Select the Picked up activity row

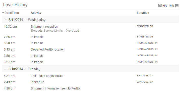coord(90,82)
